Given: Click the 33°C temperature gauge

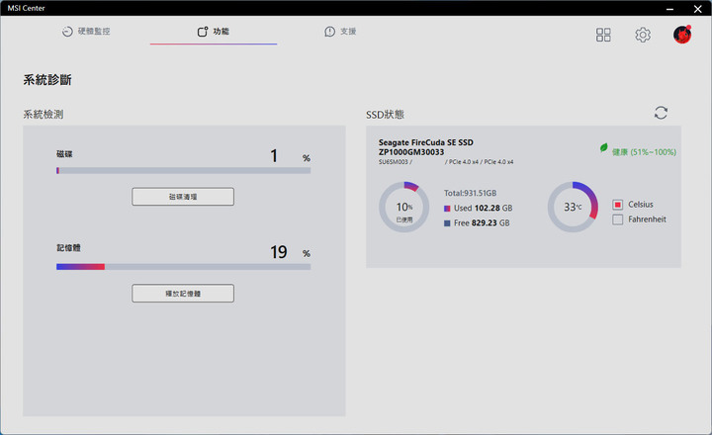Looking at the screenshot, I should pos(573,207).
